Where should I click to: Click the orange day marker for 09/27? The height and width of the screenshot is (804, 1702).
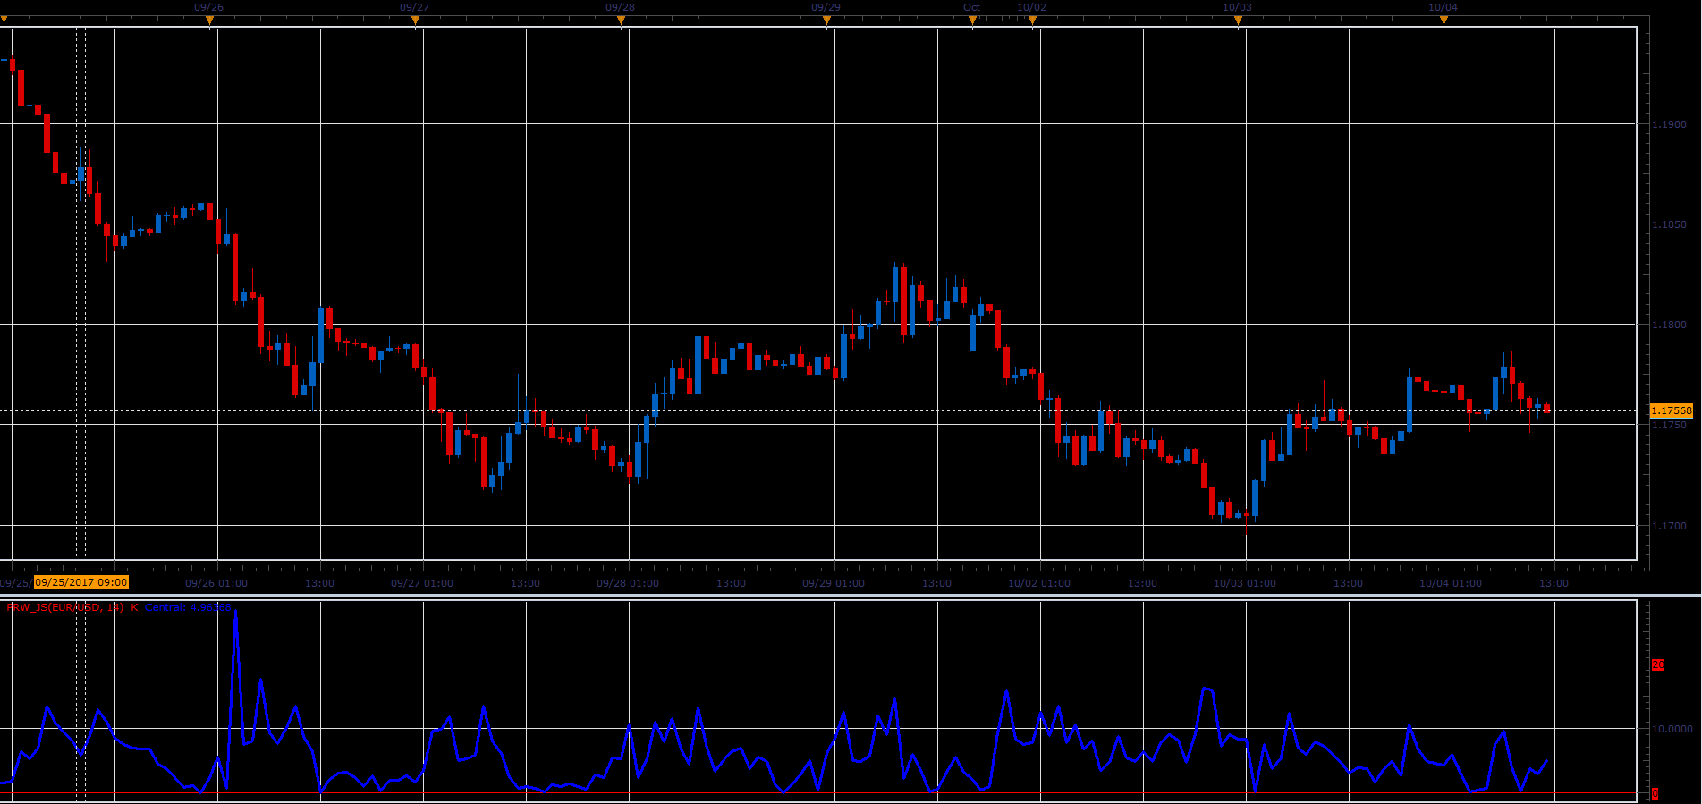(x=415, y=20)
